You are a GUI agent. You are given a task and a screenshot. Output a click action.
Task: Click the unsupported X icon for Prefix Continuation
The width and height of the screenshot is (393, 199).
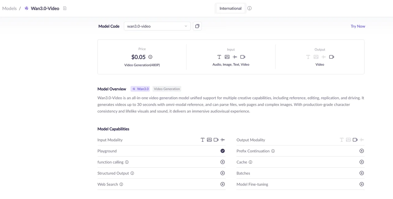click(362, 151)
